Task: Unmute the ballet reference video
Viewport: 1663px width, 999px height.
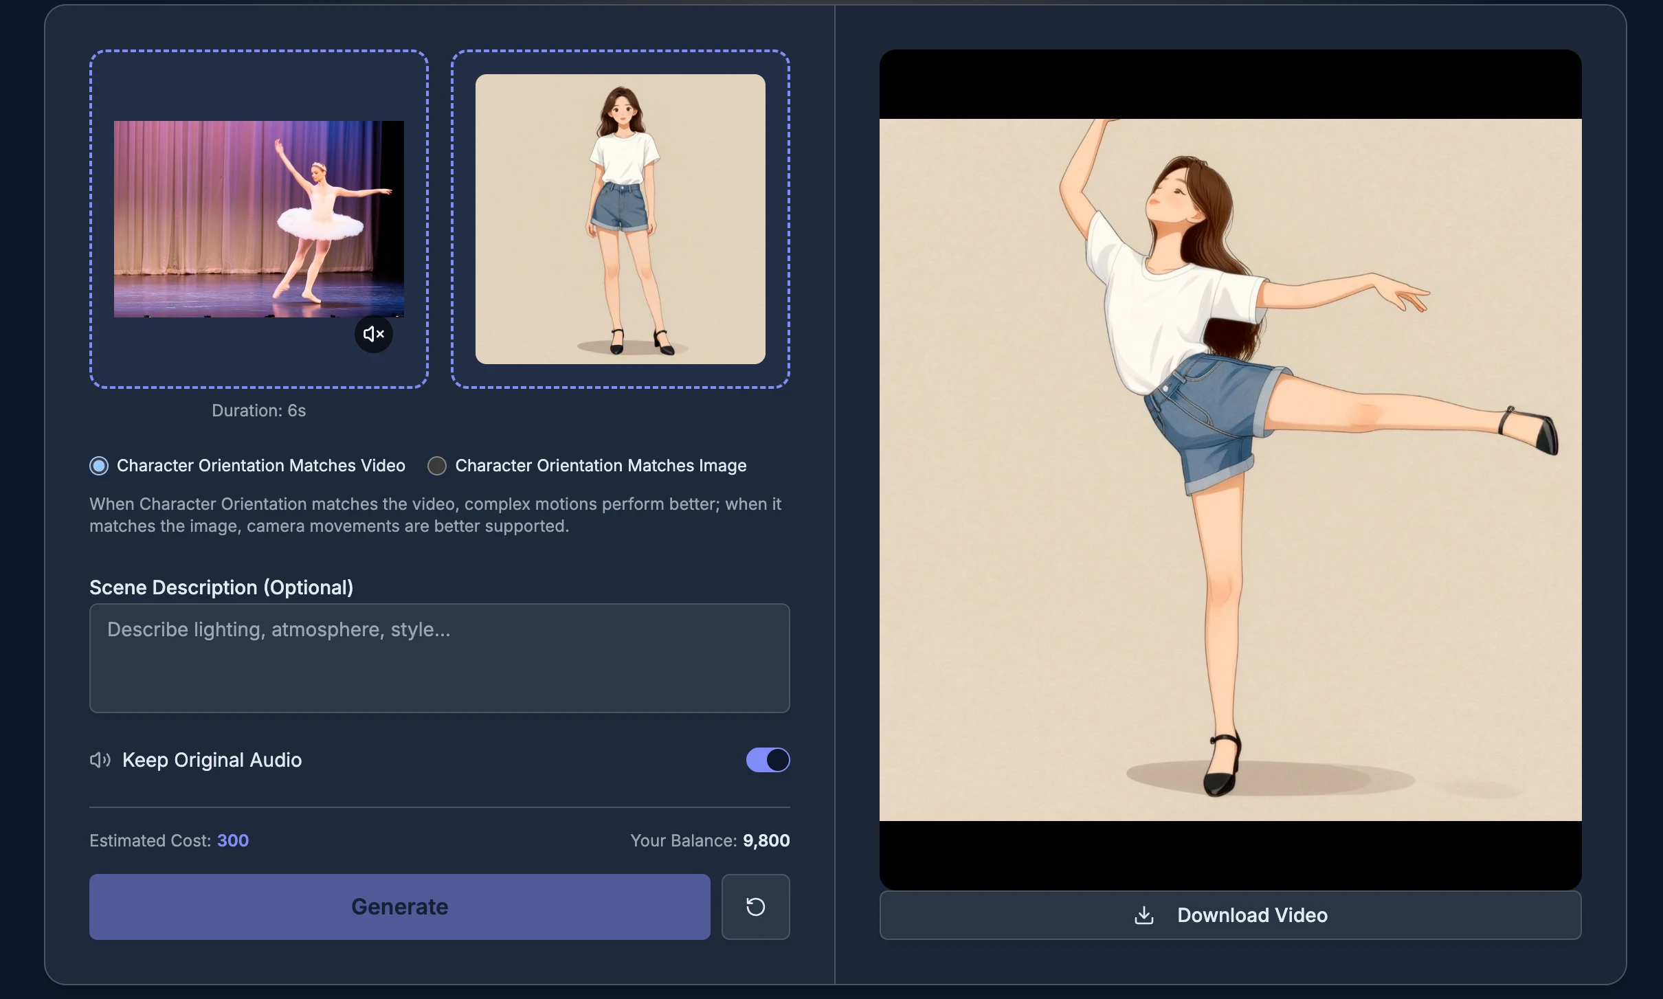Action: [x=373, y=334]
